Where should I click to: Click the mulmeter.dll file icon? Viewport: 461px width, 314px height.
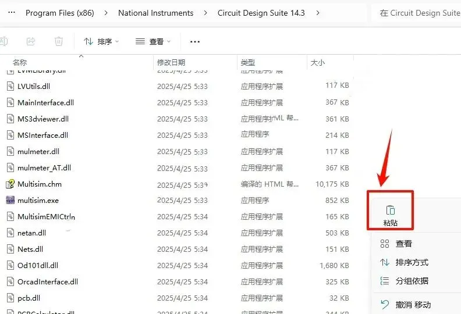10,151
